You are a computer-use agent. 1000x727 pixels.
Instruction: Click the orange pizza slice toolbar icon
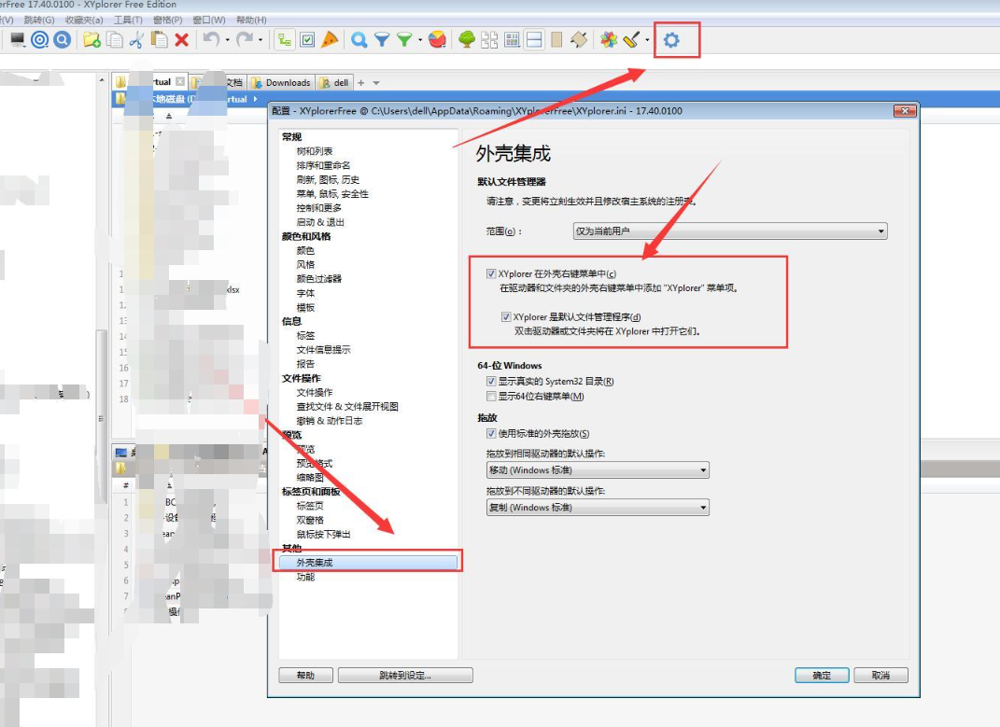(x=330, y=40)
